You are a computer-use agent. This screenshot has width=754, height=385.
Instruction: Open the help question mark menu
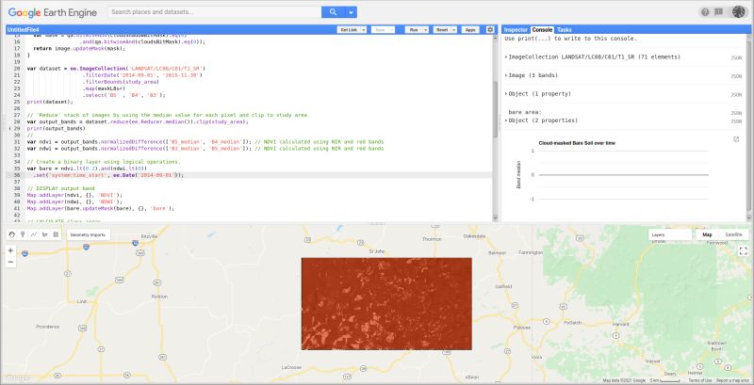pos(705,12)
